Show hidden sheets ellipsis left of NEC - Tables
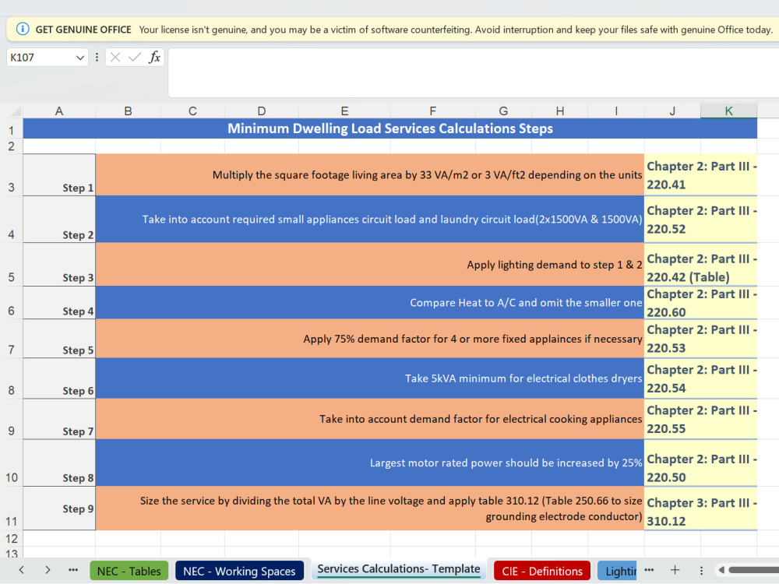This screenshot has height=584, width=779. 73,570
